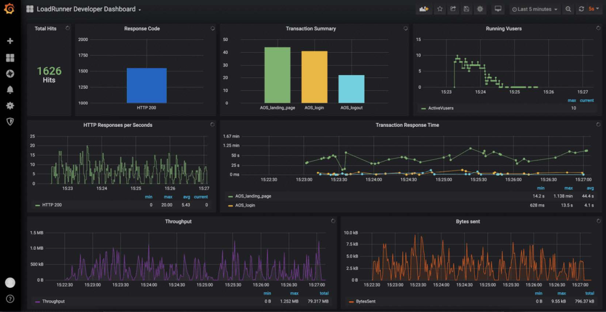Toggle AOS_landing_page series in legend
The width and height of the screenshot is (606, 312).
253,196
